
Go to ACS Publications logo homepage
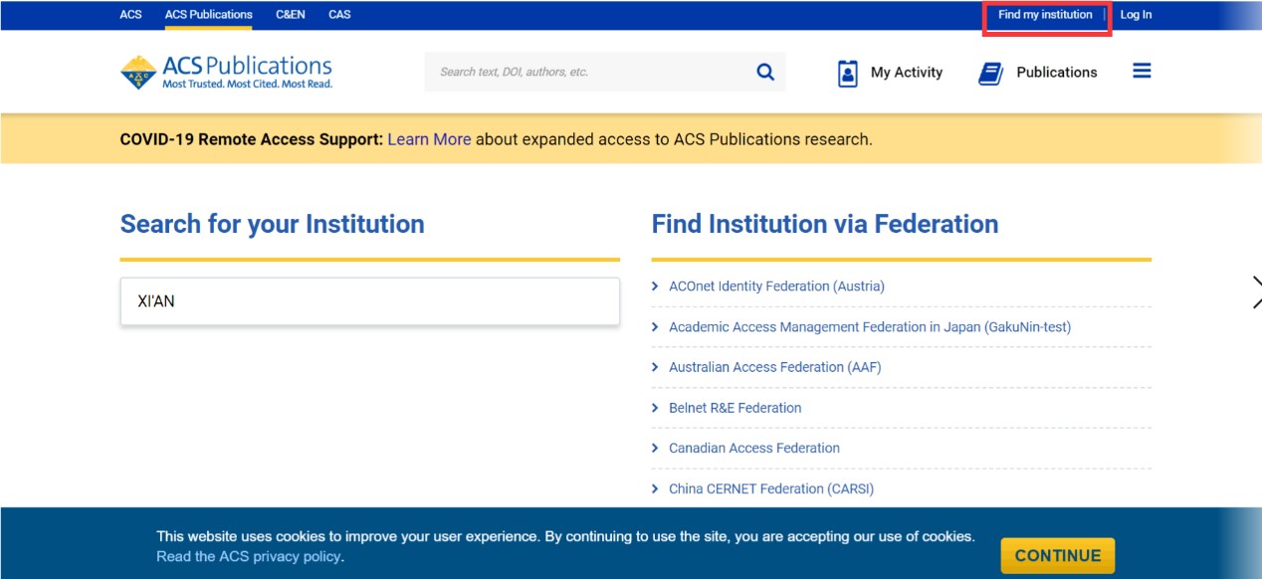pos(227,72)
